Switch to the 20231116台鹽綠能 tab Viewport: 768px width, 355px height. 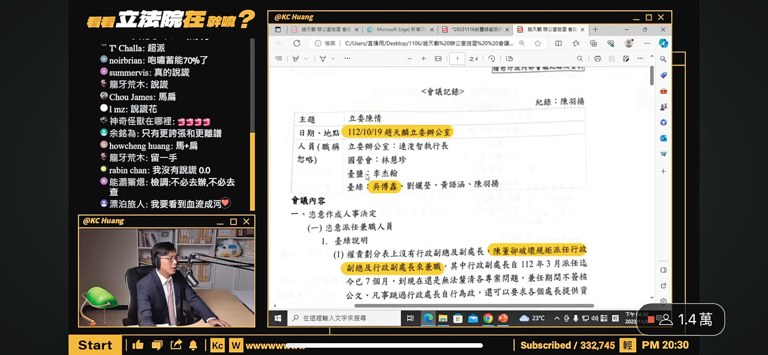coord(475,29)
